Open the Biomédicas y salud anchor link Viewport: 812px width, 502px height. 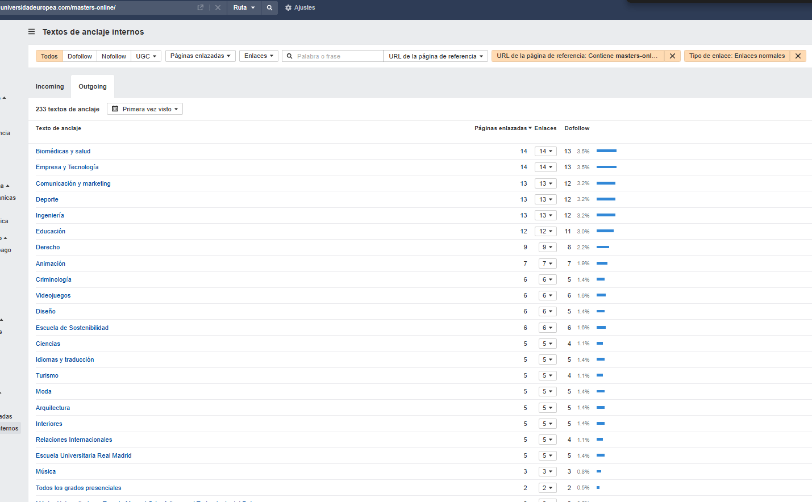tap(63, 151)
